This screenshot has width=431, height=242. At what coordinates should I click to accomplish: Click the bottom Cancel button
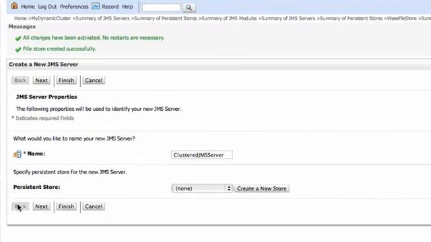pyautogui.click(x=94, y=206)
